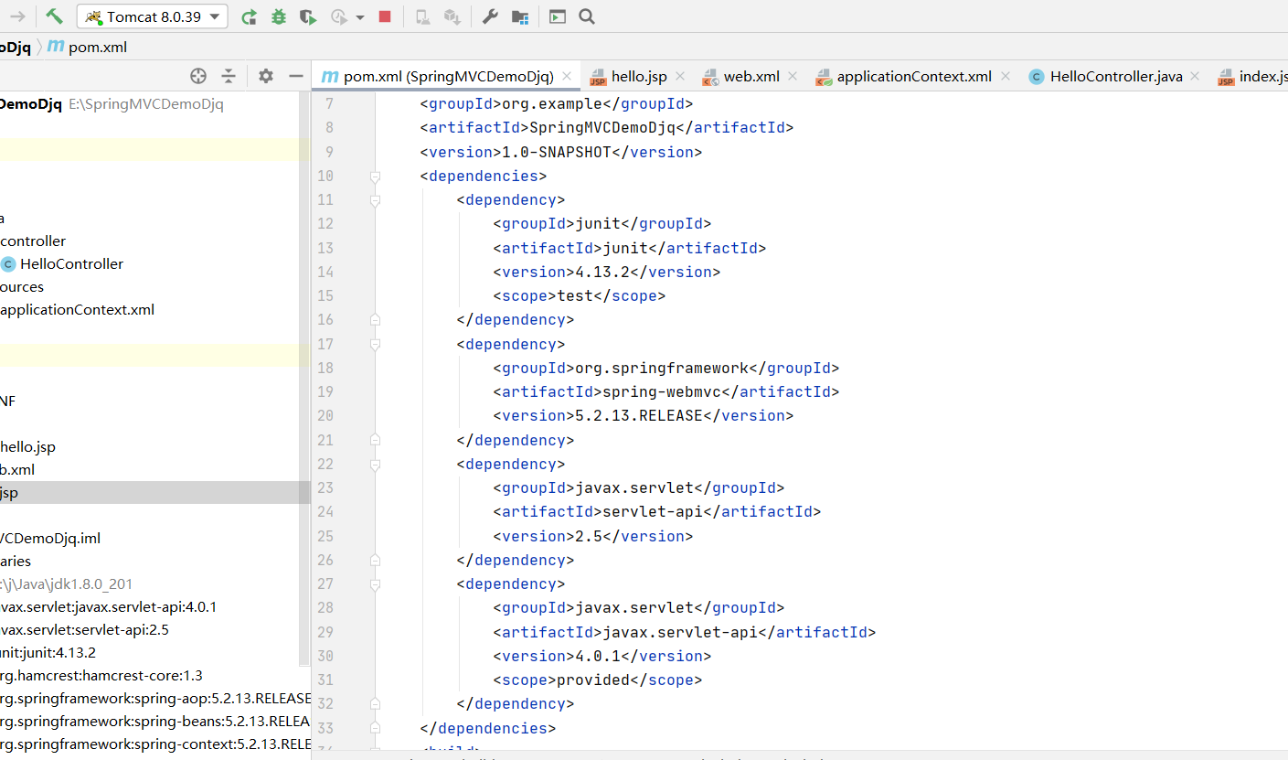The height and width of the screenshot is (760, 1288).
Task: Open Project panel gear options
Action: (266, 76)
